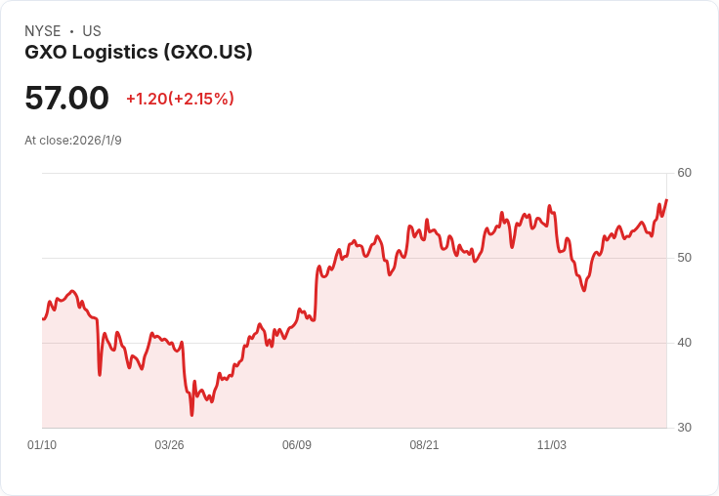Screen dimensions: 719x496
Task: Click the 06/09 date axis label
Action: [297, 445]
